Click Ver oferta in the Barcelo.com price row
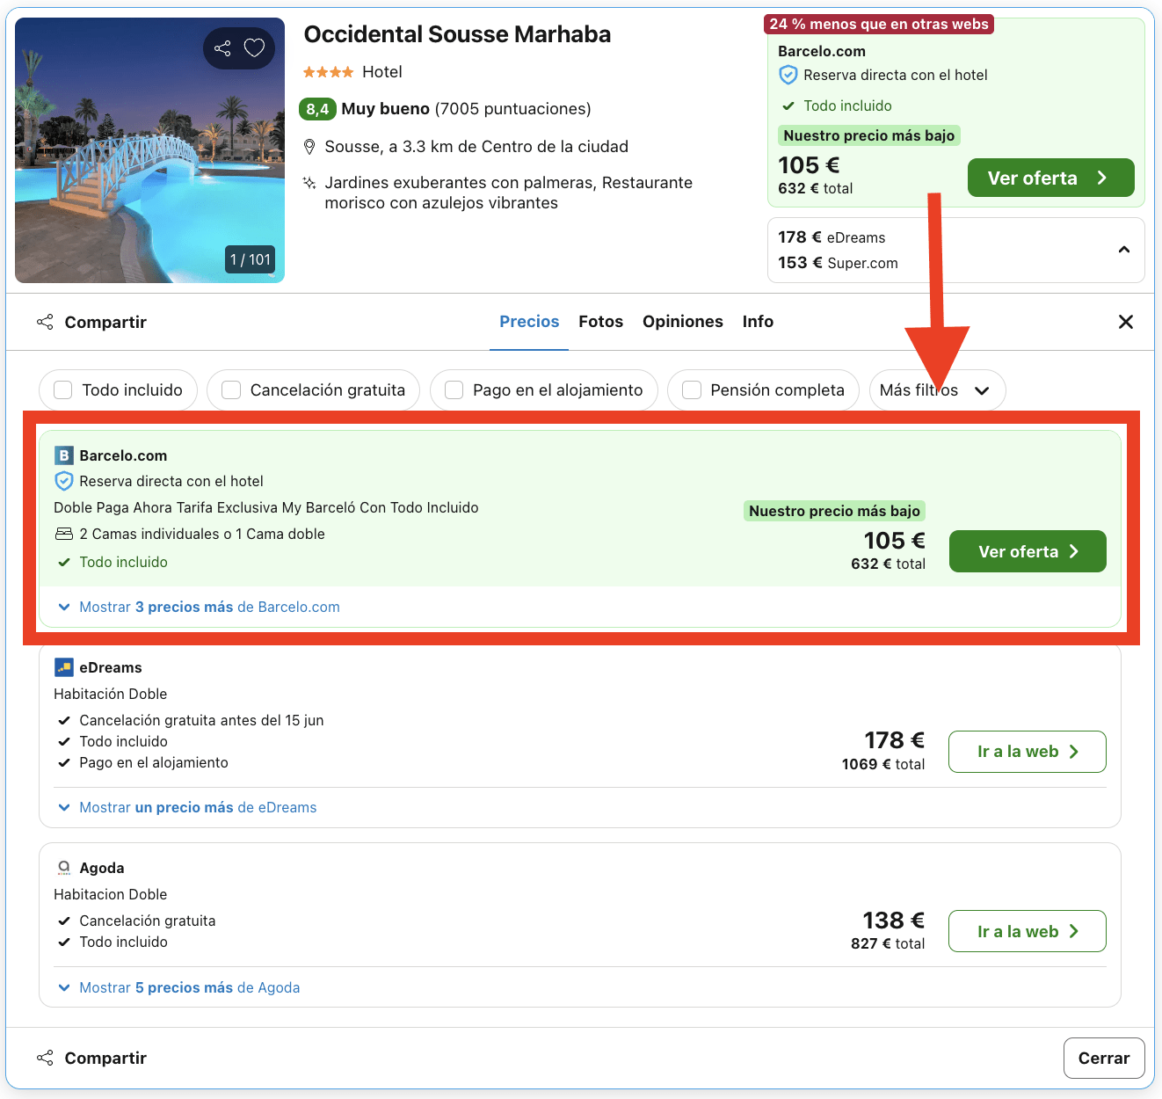The image size is (1162, 1099). tap(1028, 551)
